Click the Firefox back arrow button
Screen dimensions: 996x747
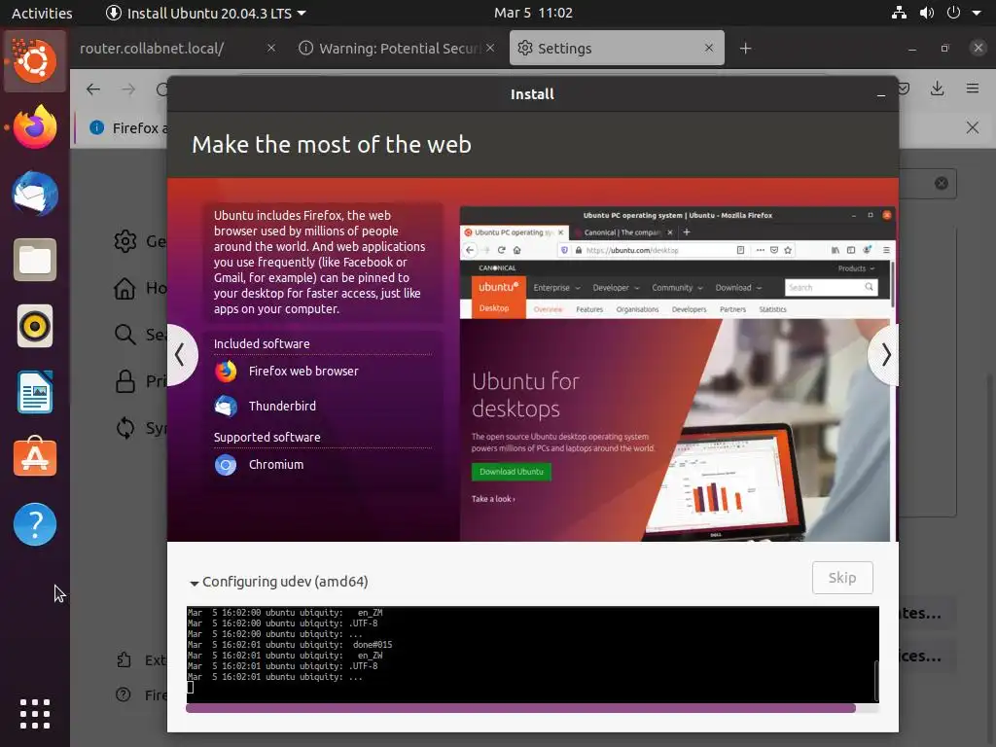pyautogui.click(x=93, y=89)
